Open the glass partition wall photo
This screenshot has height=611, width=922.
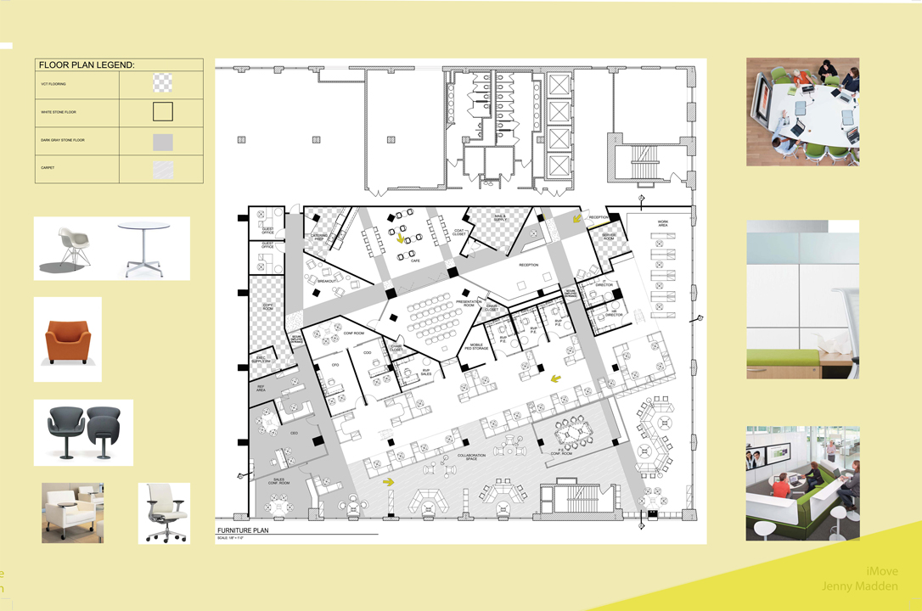tap(802, 299)
